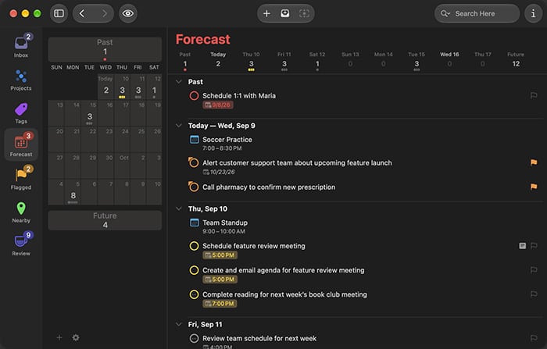Click the Team Standup calendar event icon
Screen dimensions: 547x349
(x=195, y=223)
